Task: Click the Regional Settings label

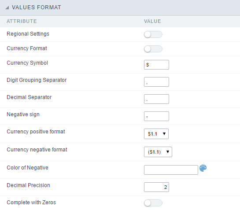Action: (28, 34)
